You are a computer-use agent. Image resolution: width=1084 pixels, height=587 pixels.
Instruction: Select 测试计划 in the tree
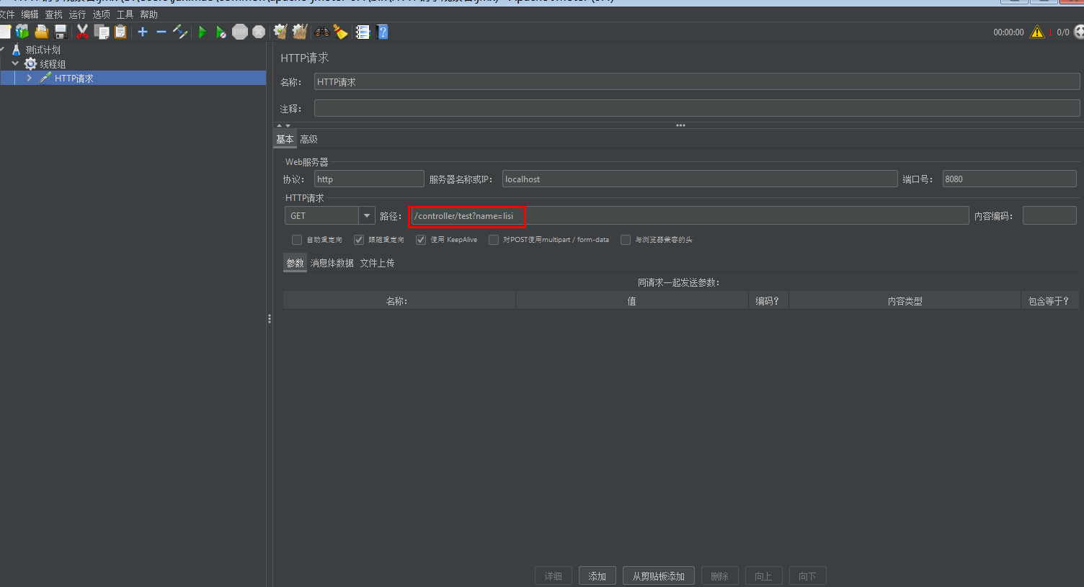[x=43, y=50]
